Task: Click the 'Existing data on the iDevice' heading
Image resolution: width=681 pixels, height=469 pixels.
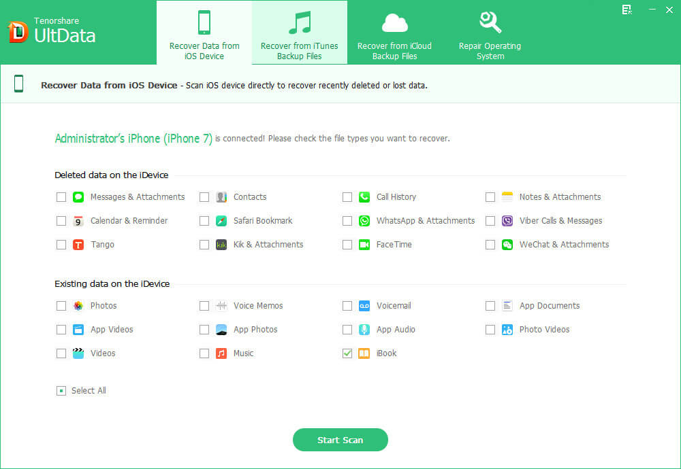Action: [112, 284]
